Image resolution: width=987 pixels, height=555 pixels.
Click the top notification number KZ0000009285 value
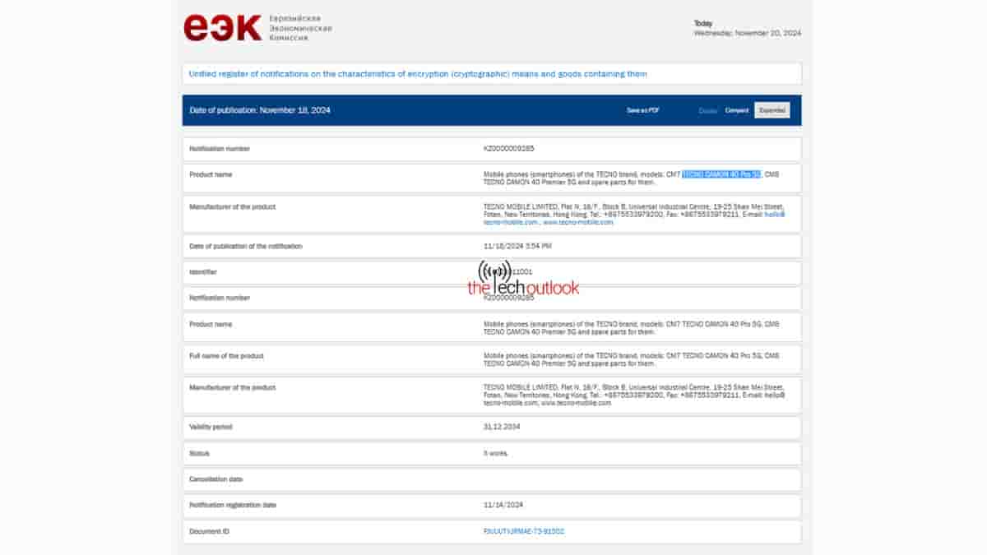pos(508,149)
